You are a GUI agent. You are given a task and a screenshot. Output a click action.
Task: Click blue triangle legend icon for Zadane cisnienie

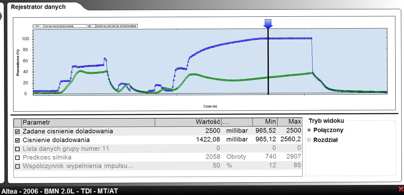89,26
